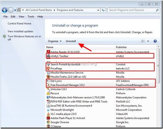
Task: Select the Mozilla Firefox 22.0 icon
Action: coord(48,77)
